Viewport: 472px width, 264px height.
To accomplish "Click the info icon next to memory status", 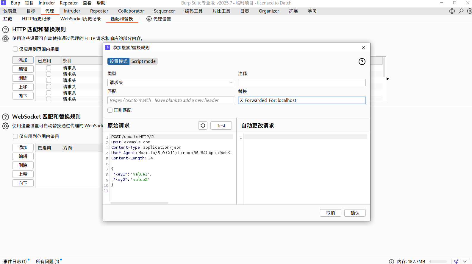I will click(x=391, y=261).
